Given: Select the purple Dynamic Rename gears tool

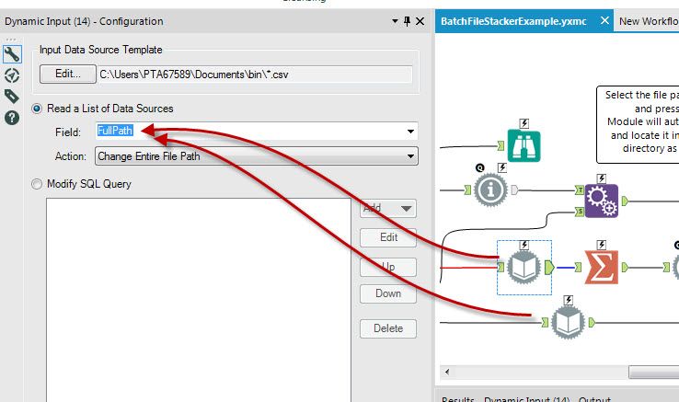Looking at the screenshot, I should [602, 201].
